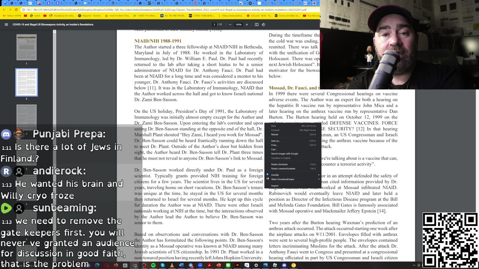Click the rotate icon in PDF toolbar

click(263, 25)
